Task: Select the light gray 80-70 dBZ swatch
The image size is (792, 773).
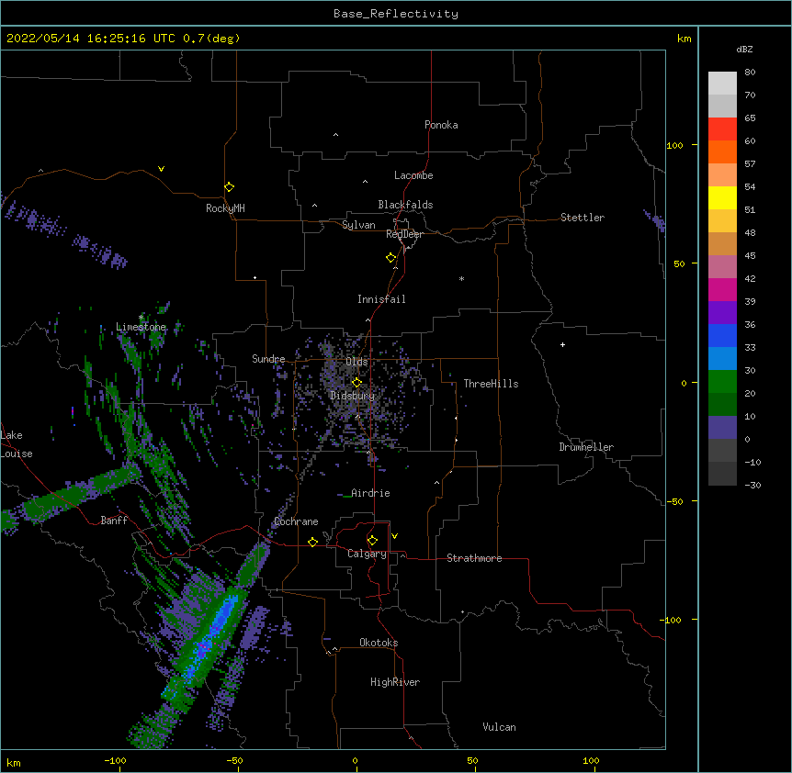Action: (722, 84)
